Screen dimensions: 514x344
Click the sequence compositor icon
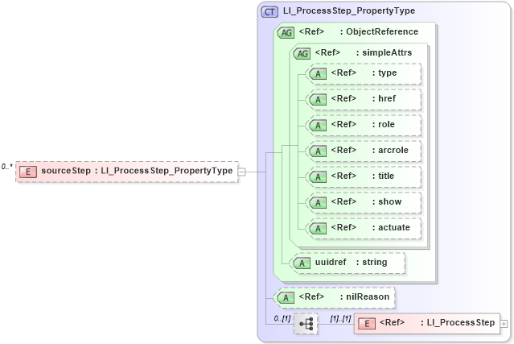(306, 324)
